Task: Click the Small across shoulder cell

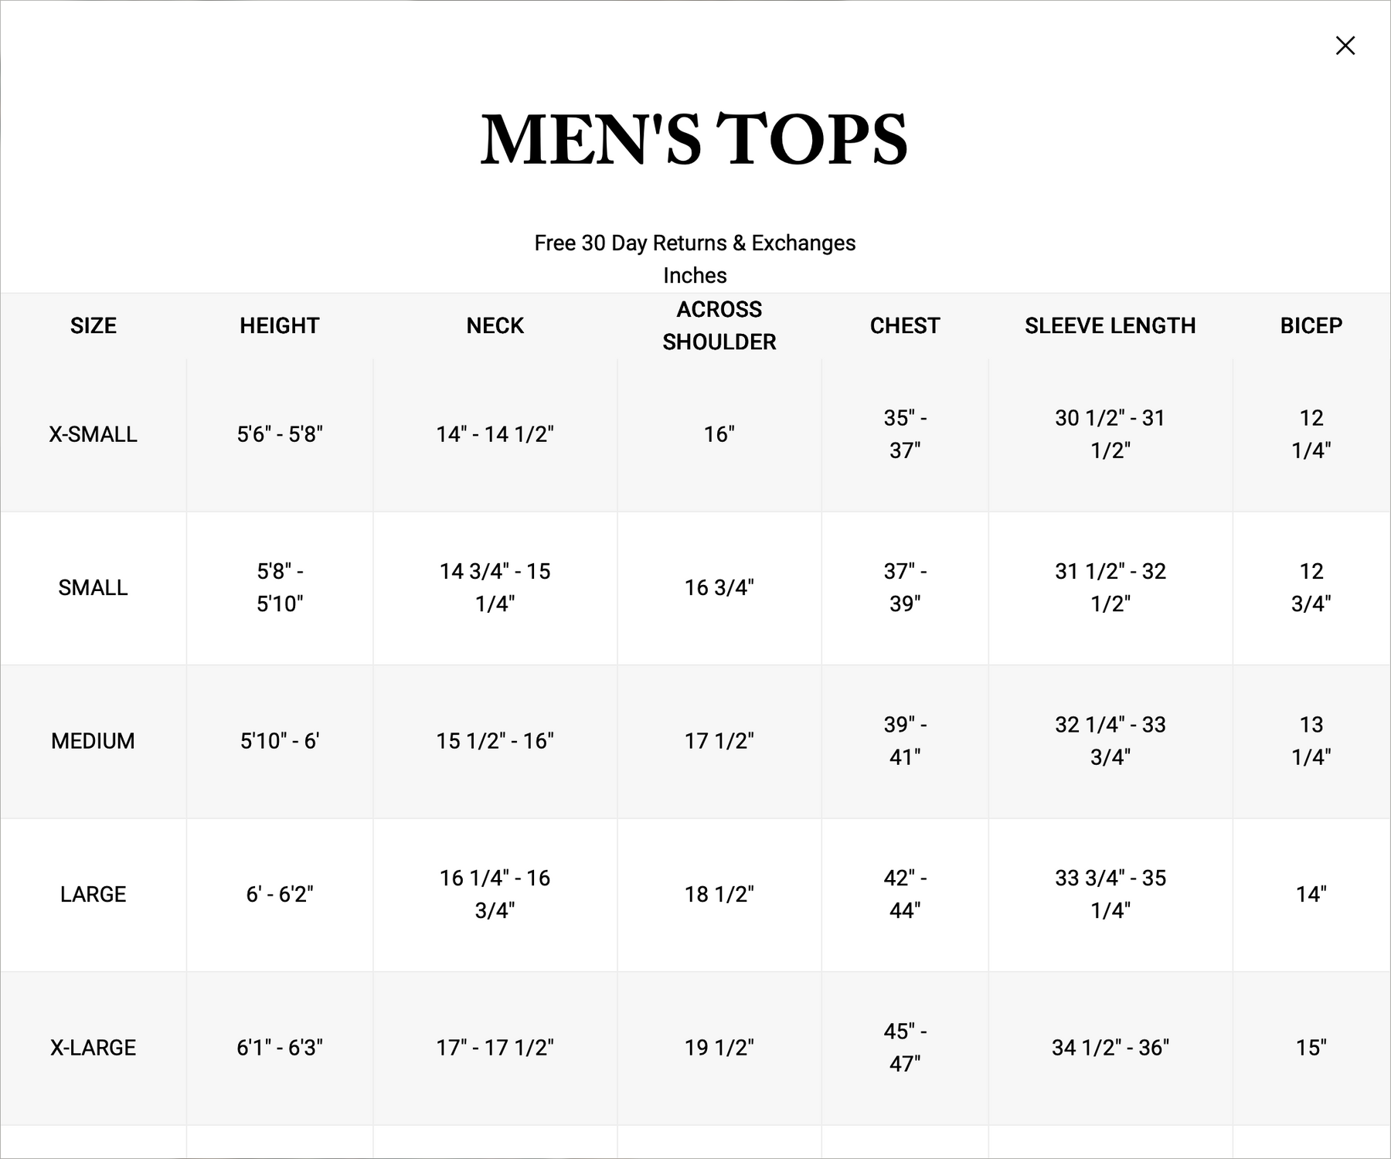Action: [x=719, y=588]
